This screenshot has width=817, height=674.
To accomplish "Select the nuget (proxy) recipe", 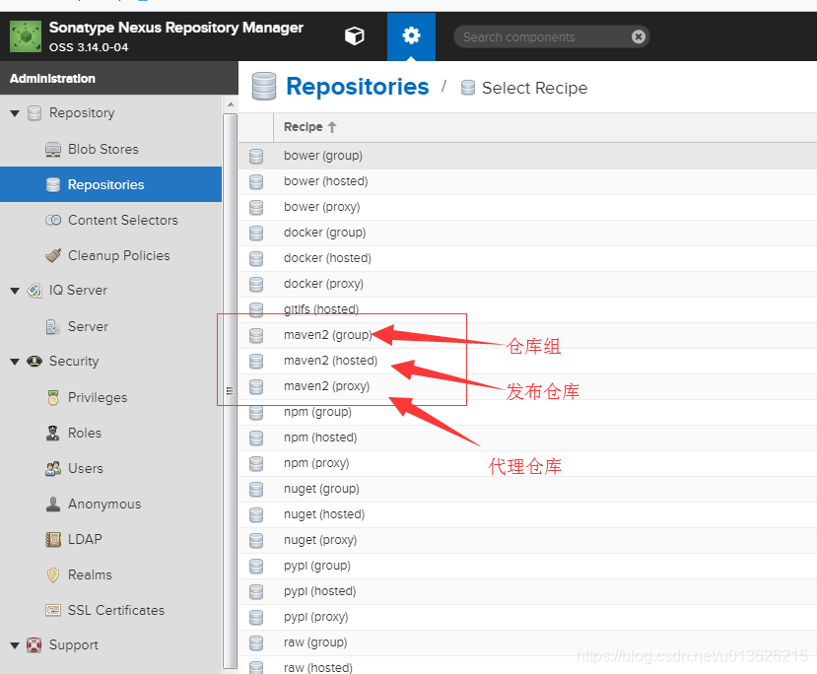I will pyautogui.click(x=527, y=540).
